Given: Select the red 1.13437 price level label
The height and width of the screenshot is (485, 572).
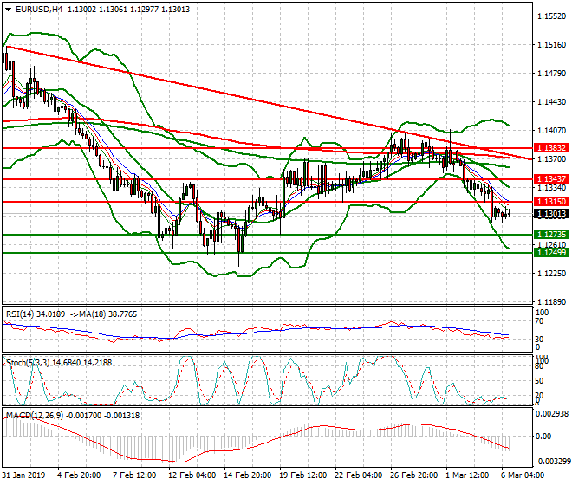Looking at the screenshot, I should tap(551, 178).
